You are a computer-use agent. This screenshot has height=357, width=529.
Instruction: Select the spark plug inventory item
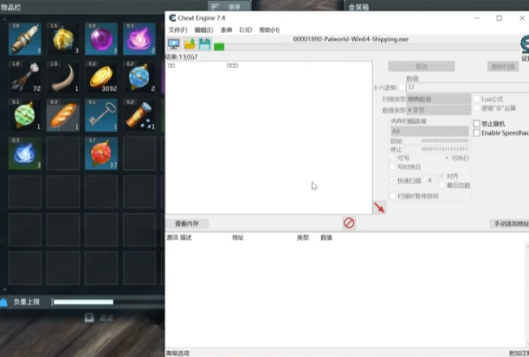(x=25, y=39)
